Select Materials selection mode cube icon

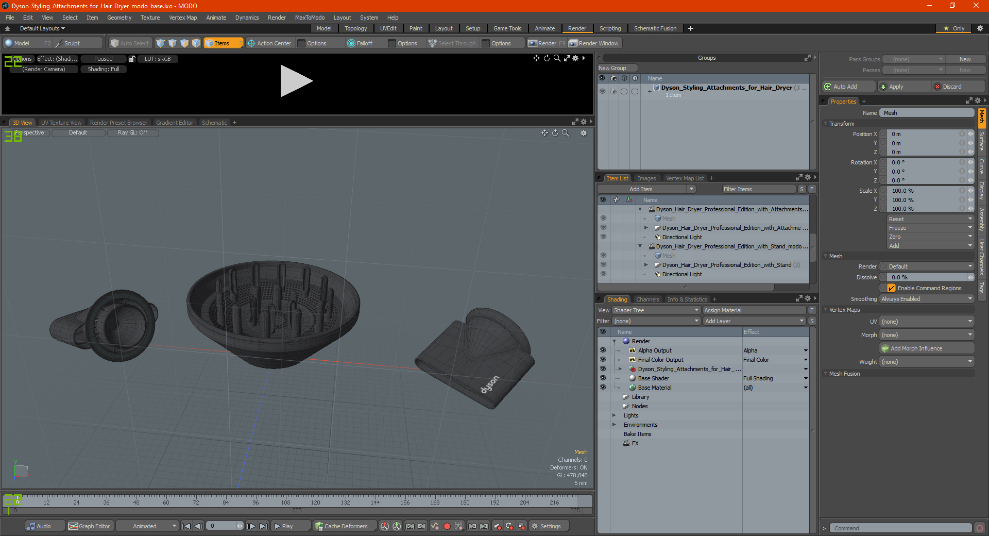coord(196,43)
